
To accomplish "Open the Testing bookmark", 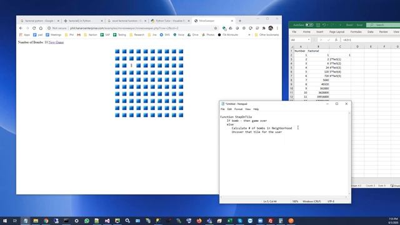I will [119, 35].
